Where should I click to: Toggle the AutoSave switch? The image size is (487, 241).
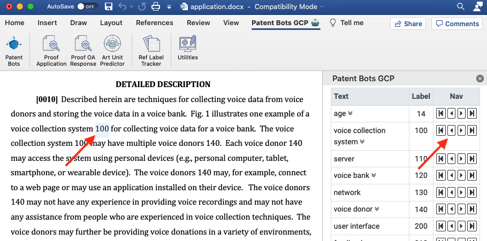[87, 6]
